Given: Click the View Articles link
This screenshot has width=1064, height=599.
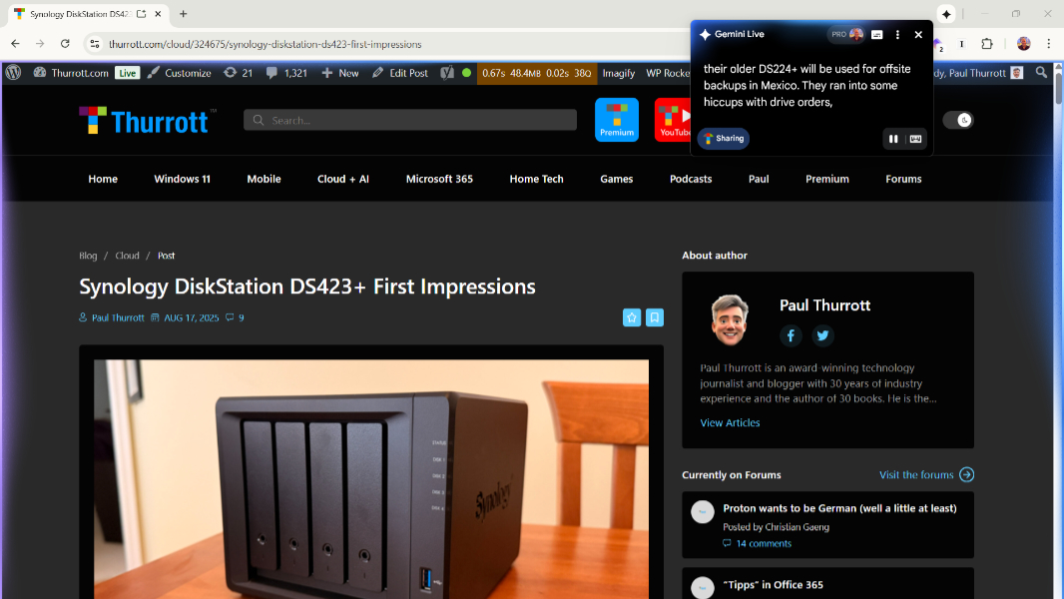Looking at the screenshot, I should coord(730,422).
